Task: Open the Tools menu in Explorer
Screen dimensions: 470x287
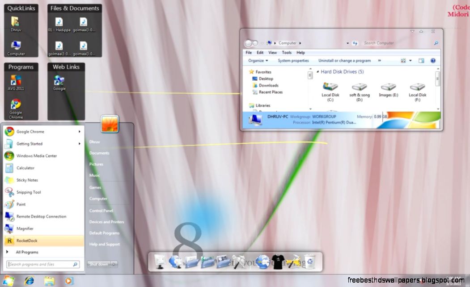Action: point(287,52)
